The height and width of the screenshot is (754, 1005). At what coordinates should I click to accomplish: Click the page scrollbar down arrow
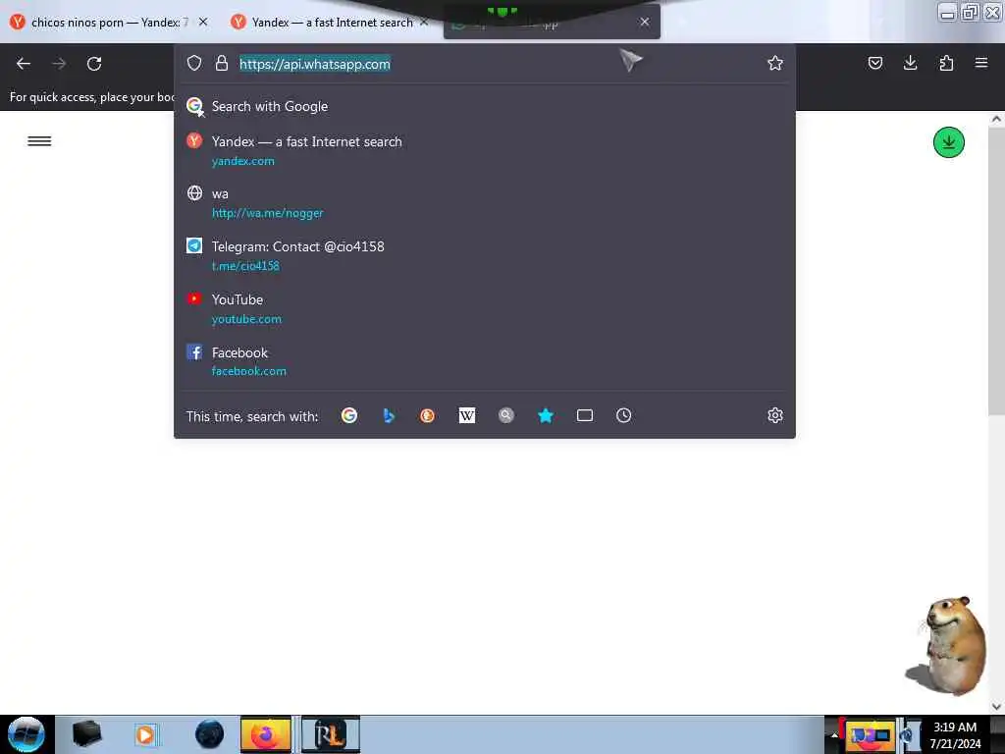click(x=996, y=706)
